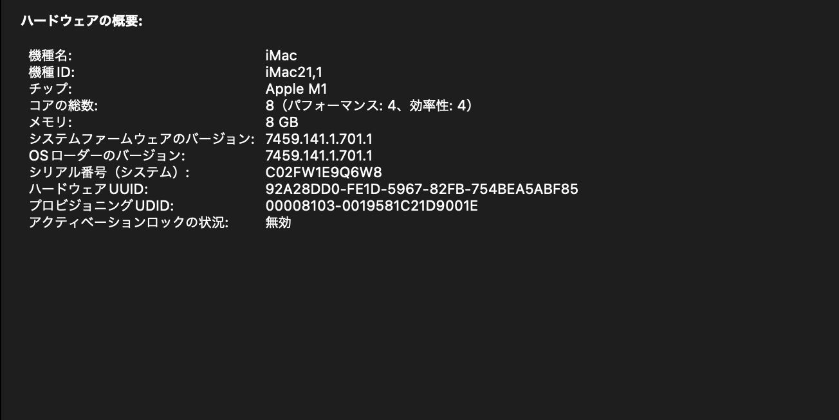This screenshot has width=839, height=420.
Task: Click the Apple M1 chip value
Action: click(x=297, y=89)
